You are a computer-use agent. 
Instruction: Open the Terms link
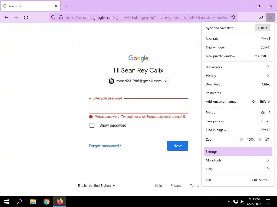click(x=194, y=185)
